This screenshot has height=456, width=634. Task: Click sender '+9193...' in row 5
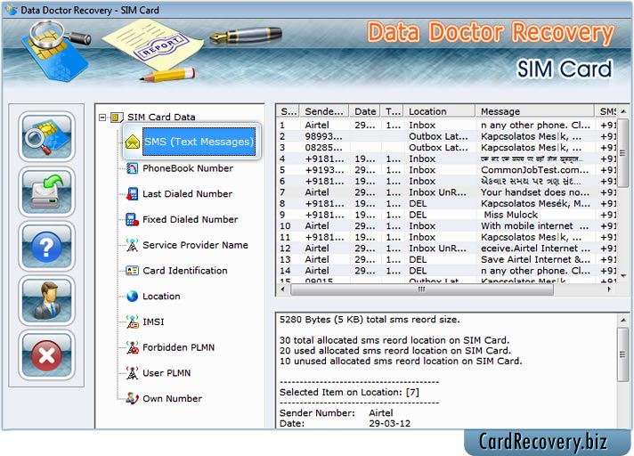coord(325,170)
